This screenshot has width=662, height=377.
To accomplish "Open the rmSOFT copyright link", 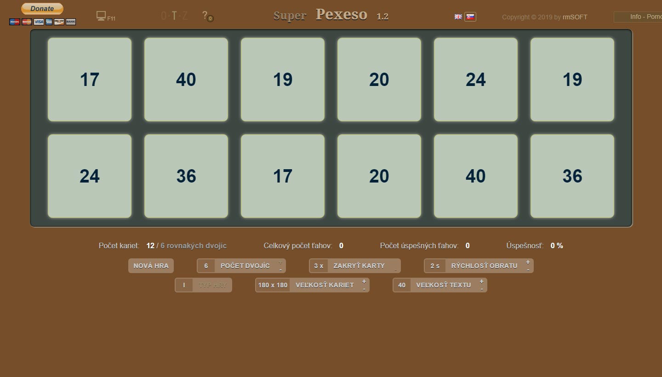I will pyautogui.click(x=575, y=17).
